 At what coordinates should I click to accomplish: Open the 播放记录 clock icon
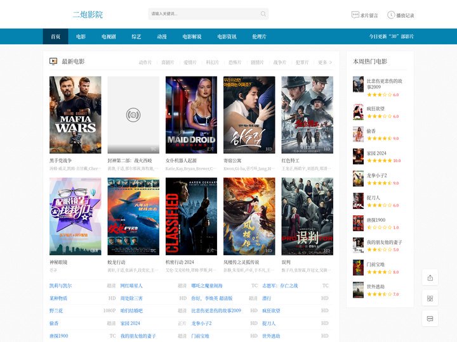click(390, 15)
